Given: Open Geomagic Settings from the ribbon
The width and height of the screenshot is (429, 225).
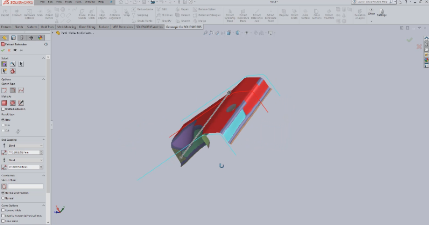Looking at the screenshot, I should point(382,12).
